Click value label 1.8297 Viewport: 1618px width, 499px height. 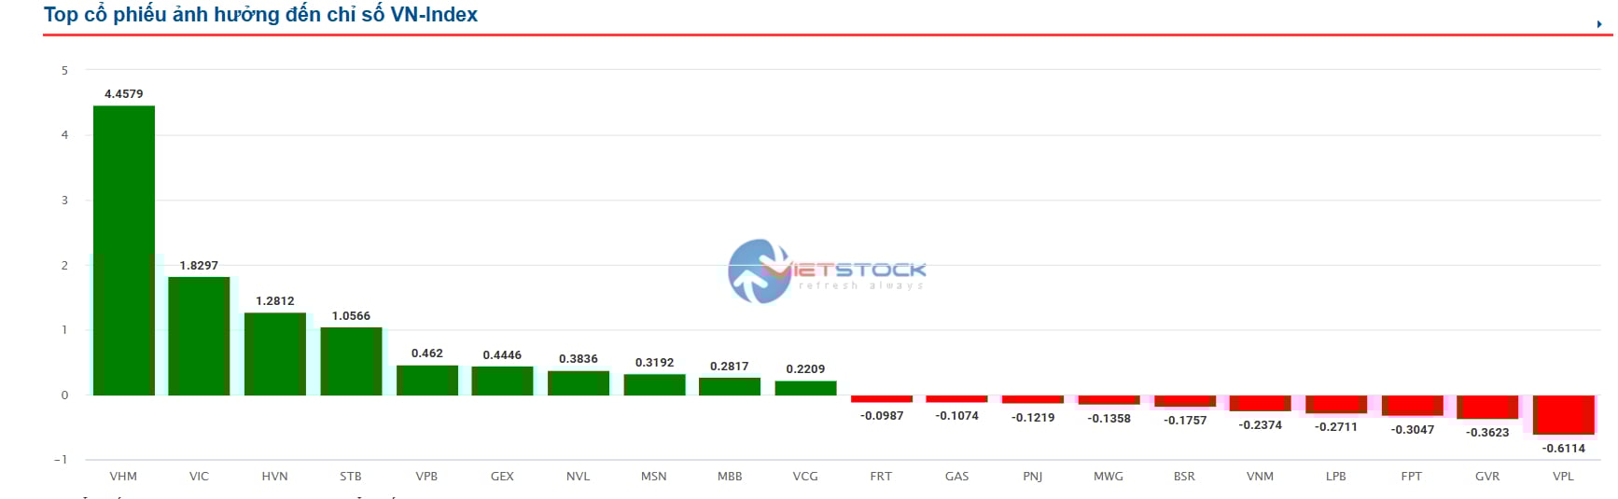(199, 266)
